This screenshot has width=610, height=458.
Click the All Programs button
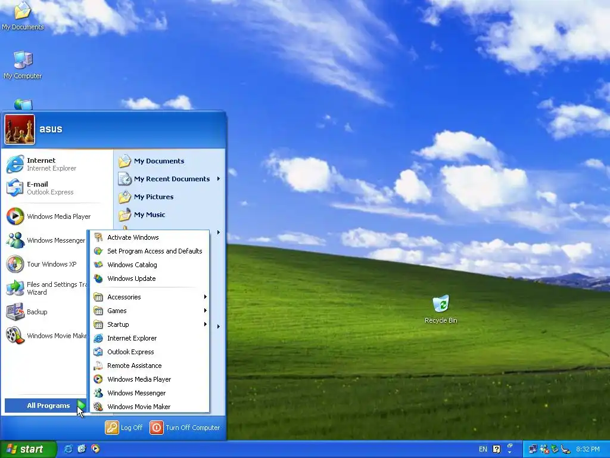coord(45,406)
